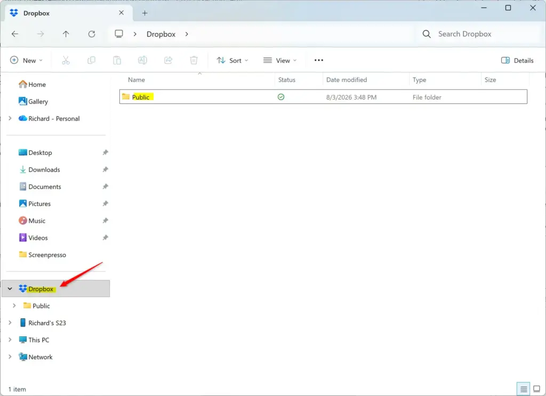
Task: Open Home in navigation pane
Action: [x=33, y=84]
